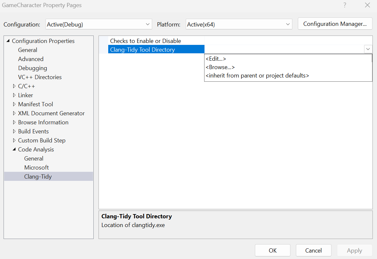Select VC++ Directories page
The image size is (377, 259).
tap(40, 77)
